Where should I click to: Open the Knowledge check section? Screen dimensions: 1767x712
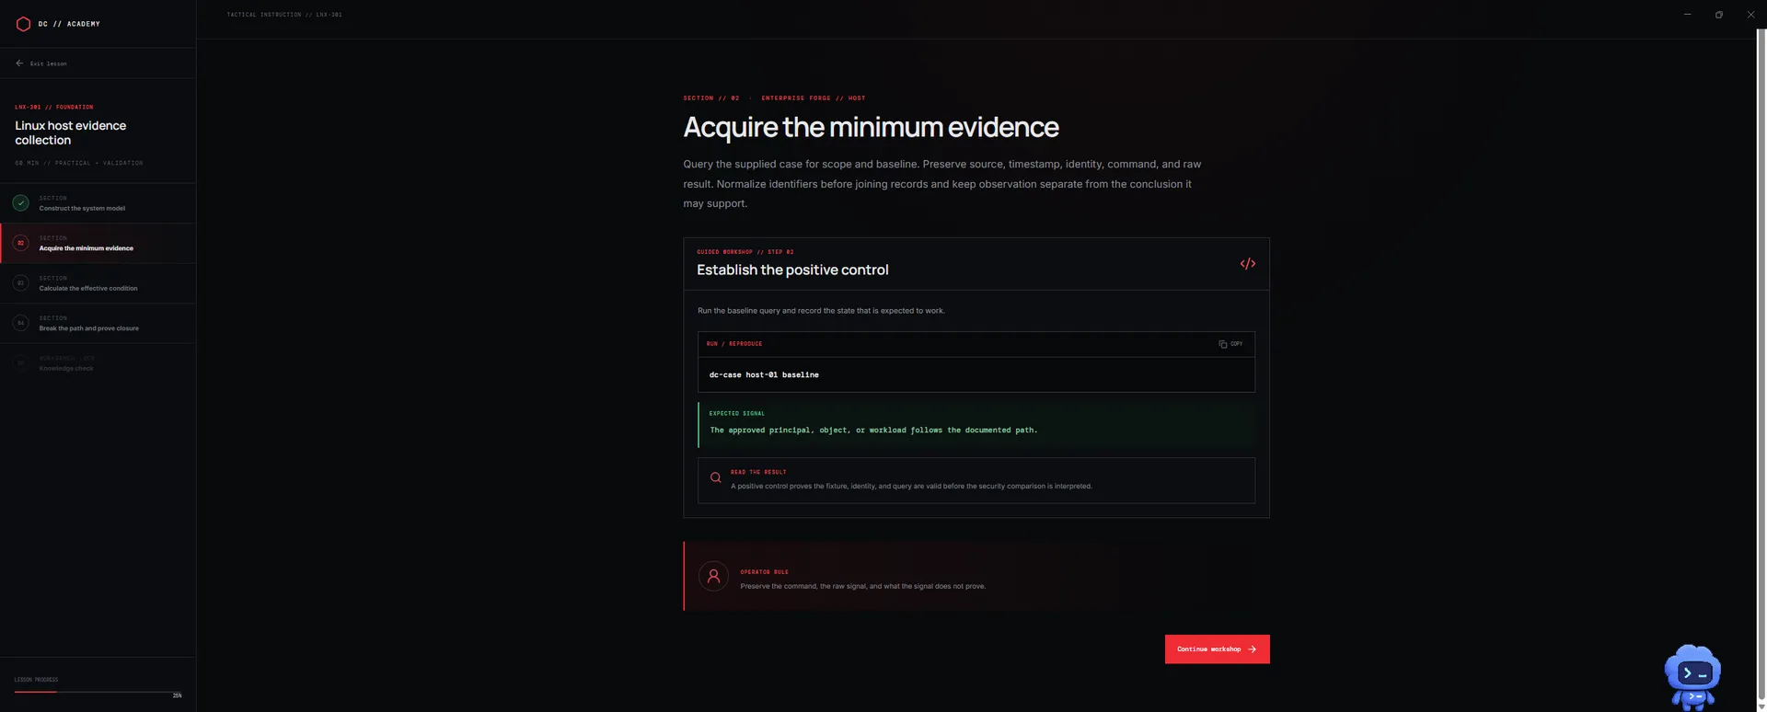(x=98, y=363)
